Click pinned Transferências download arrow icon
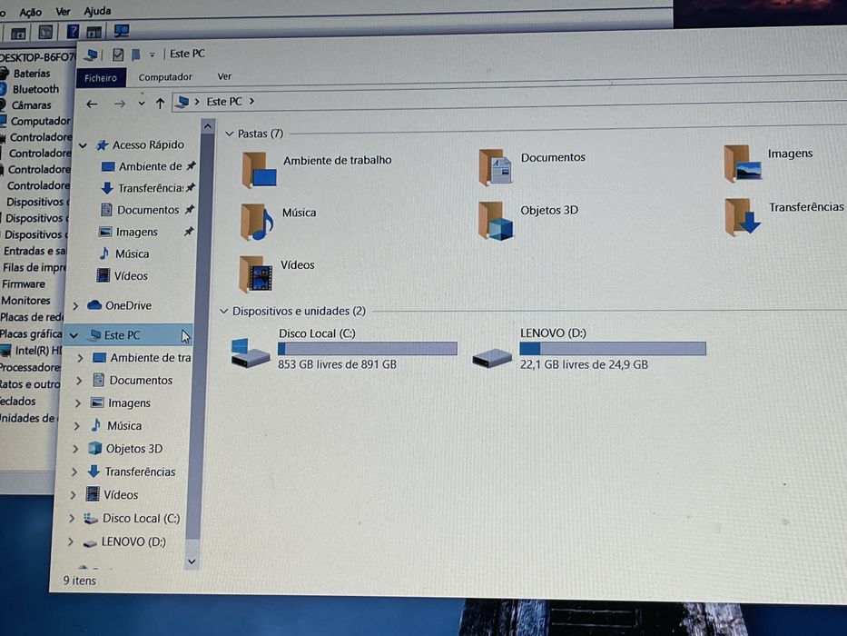This screenshot has height=636, width=847. [x=107, y=188]
